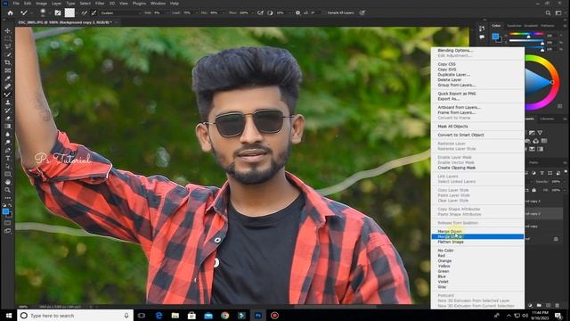Click the taskbar search box
The width and height of the screenshot is (570, 321).
(x=75, y=316)
